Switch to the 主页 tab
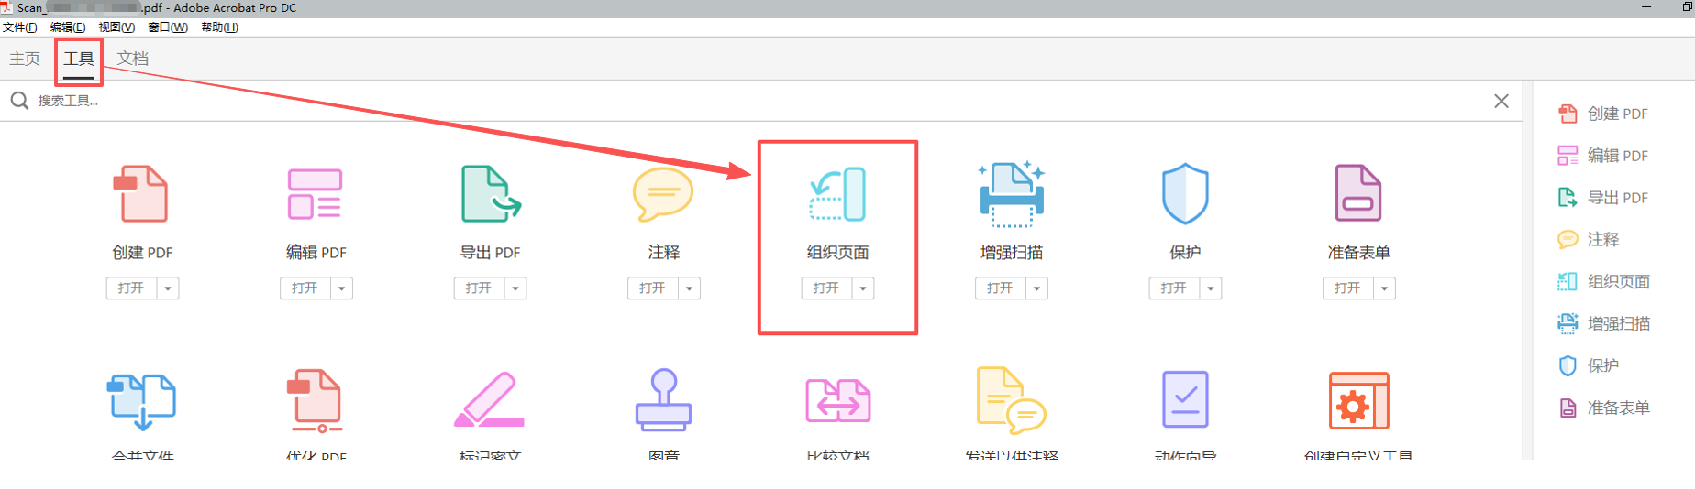 point(25,59)
